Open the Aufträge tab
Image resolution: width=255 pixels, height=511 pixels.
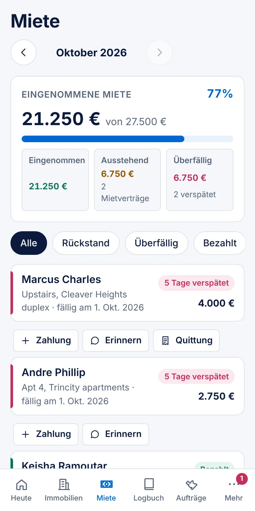191,490
